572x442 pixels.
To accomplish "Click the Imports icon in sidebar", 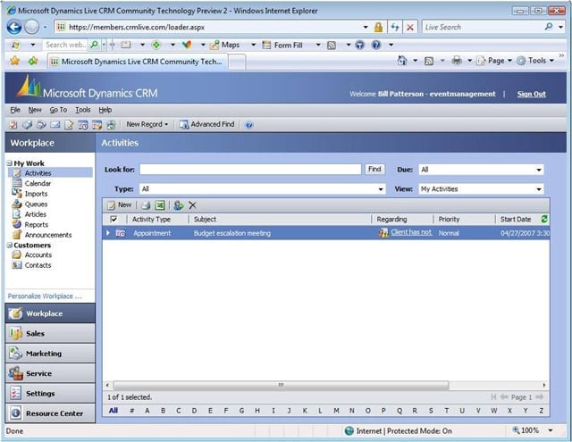I will [x=17, y=194].
